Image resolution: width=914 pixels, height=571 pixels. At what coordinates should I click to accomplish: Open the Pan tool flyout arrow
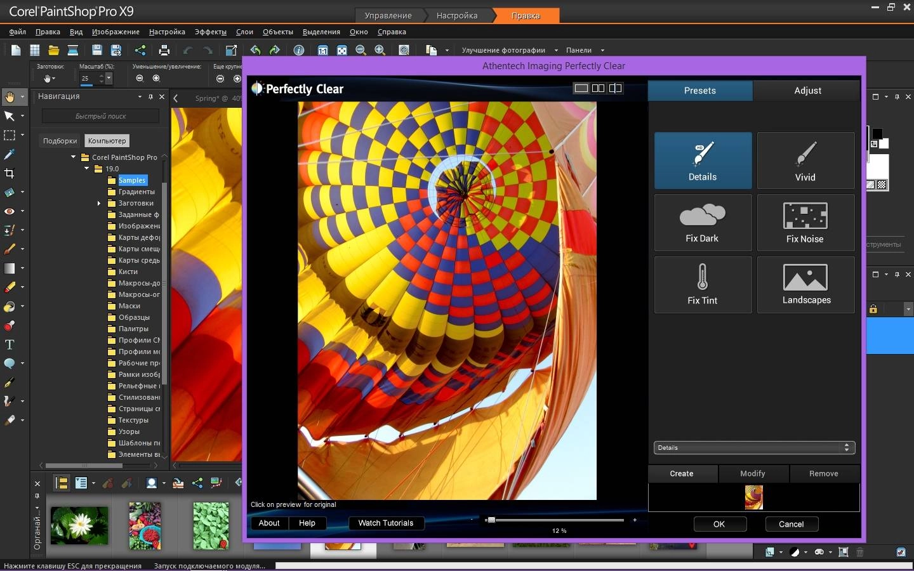click(x=22, y=97)
